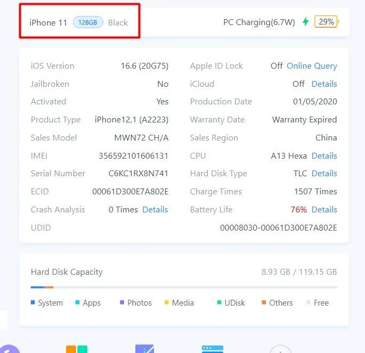This screenshot has height=353, width=365.
Task: Click serial number C6KC1RX8N741
Action: click(138, 173)
